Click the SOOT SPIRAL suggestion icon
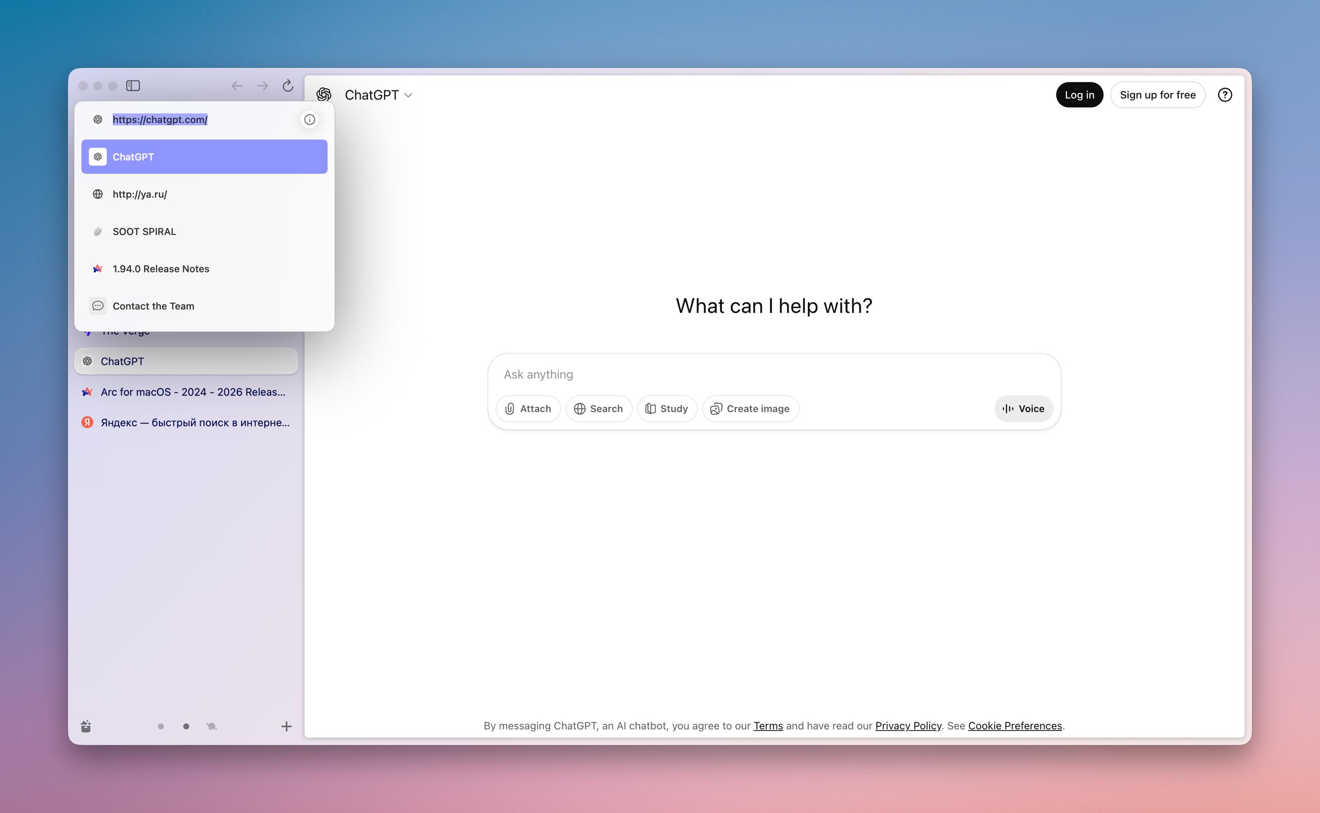 pos(97,231)
